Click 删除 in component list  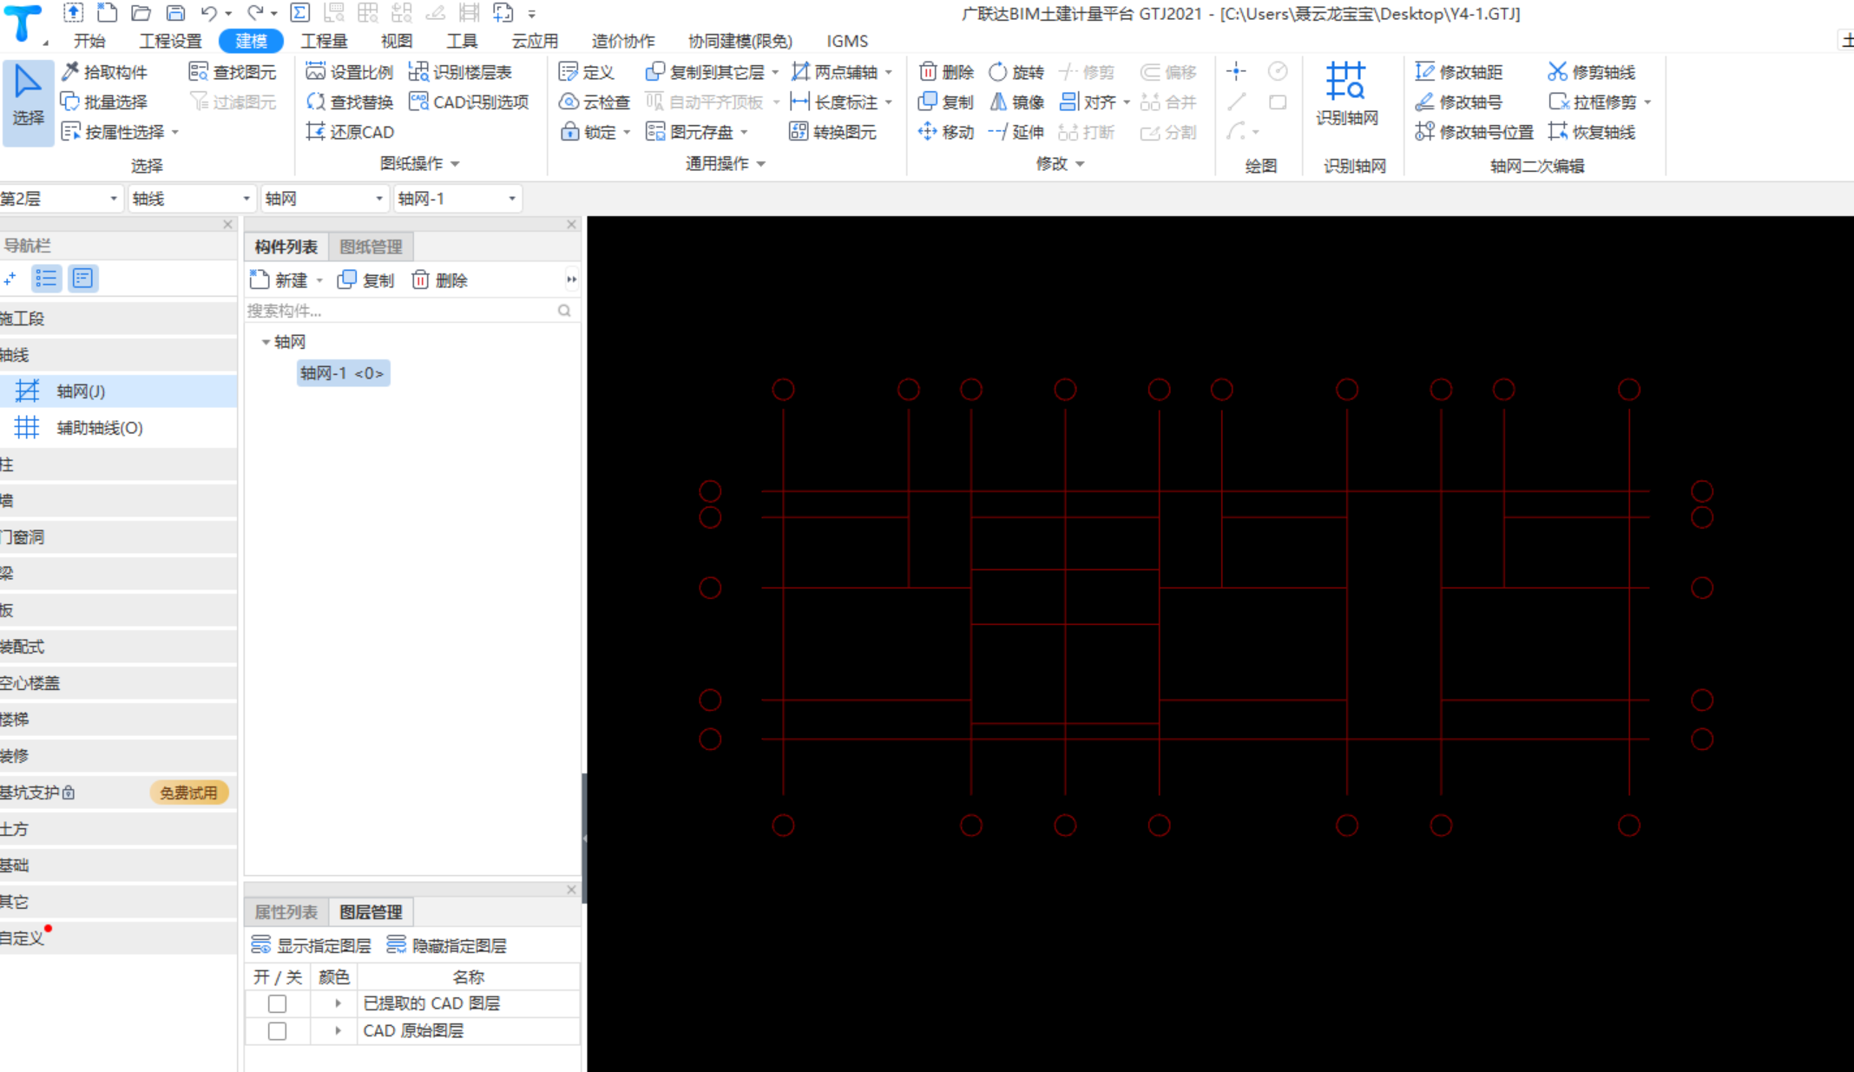[439, 280]
